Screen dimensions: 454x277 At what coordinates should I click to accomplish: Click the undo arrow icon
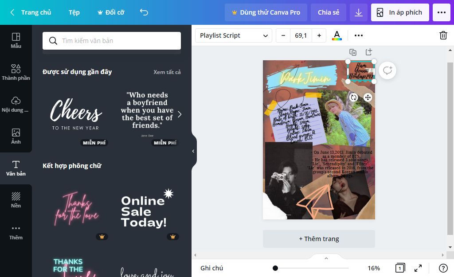(x=144, y=12)
